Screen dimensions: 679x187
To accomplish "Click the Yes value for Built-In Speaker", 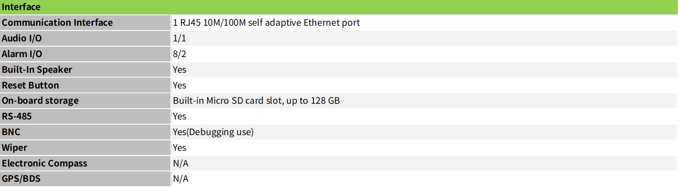I will click(x=179, y=70).
